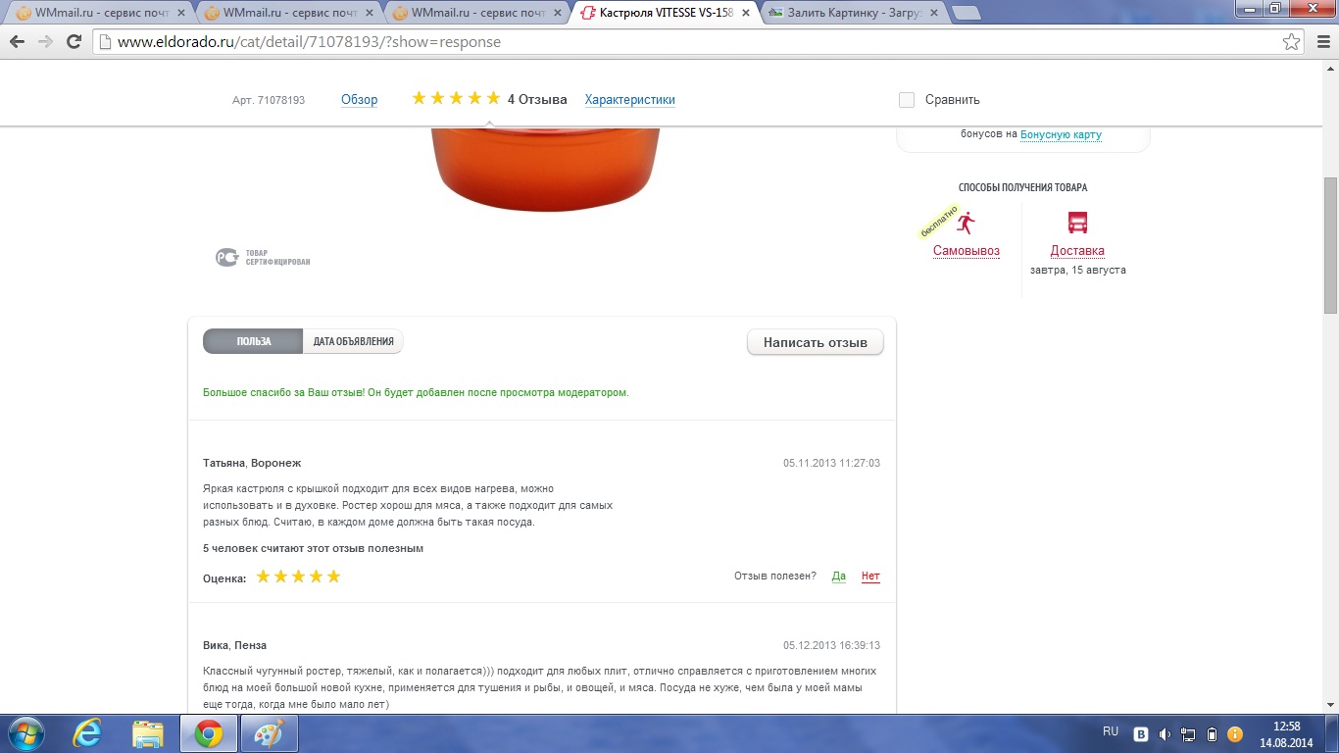Bookmark this page with the star icon
The image size is (1339, 753).
1292,42
